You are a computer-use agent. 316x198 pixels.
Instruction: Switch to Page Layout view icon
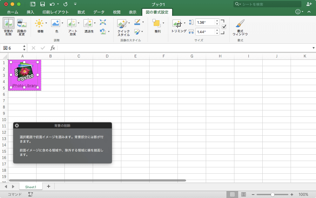[x=244, y=194]
